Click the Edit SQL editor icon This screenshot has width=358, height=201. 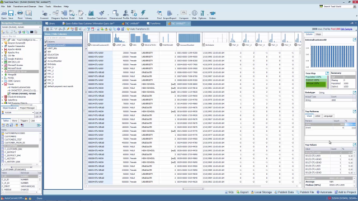pos(81,15)
